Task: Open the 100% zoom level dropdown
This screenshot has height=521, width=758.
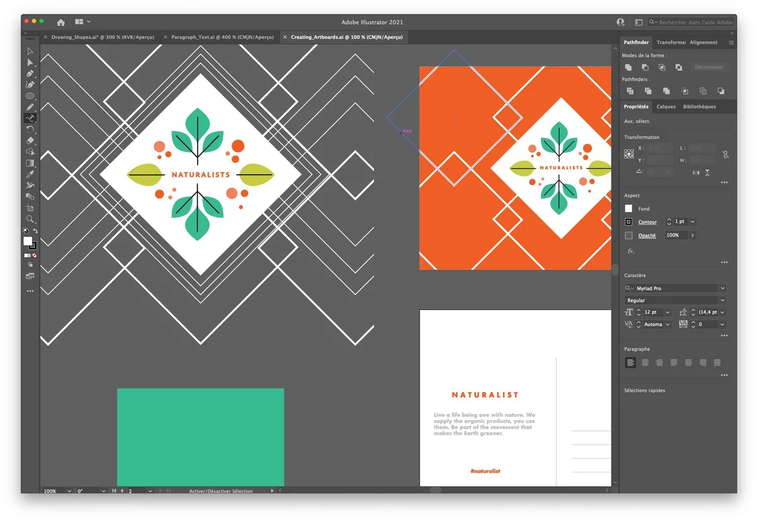Action: tap(69, 491)
